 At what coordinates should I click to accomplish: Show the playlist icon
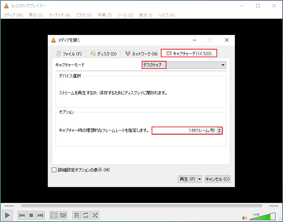tap(77, 215)
